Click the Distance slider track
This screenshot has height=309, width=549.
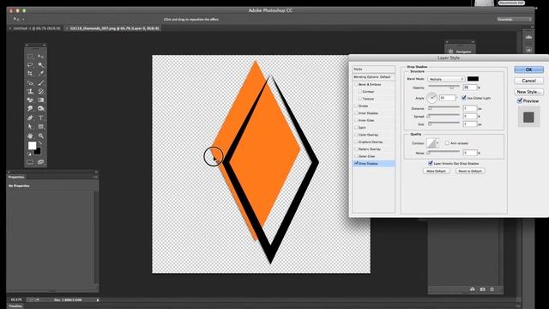point(444,107)
